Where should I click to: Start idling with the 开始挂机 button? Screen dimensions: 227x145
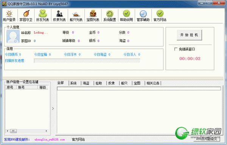[189, 35]
